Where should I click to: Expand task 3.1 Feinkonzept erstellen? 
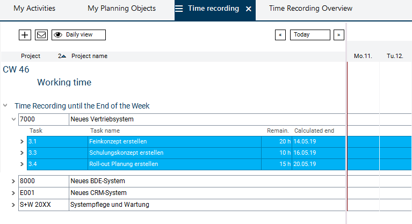(22, 142)
